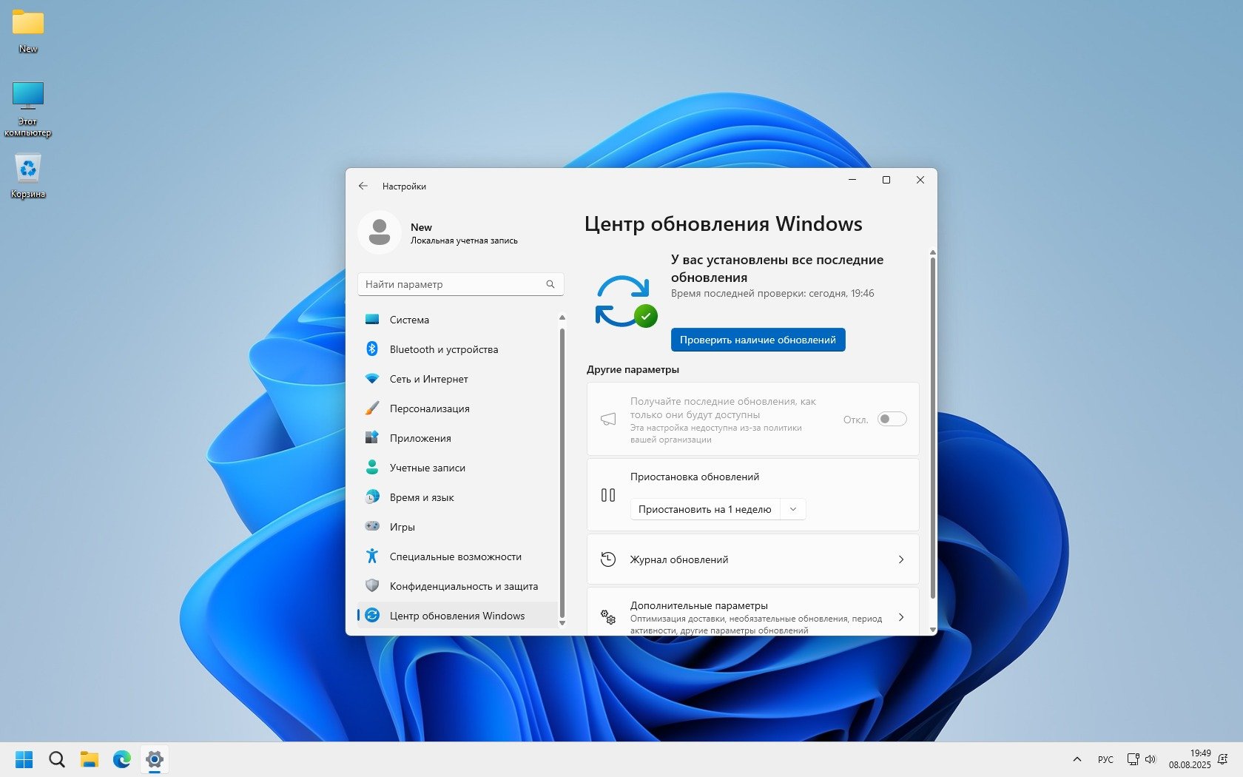This screenshot has width=1243, height=777.
Task: Open the Приложения section
Action: [457, 438]
